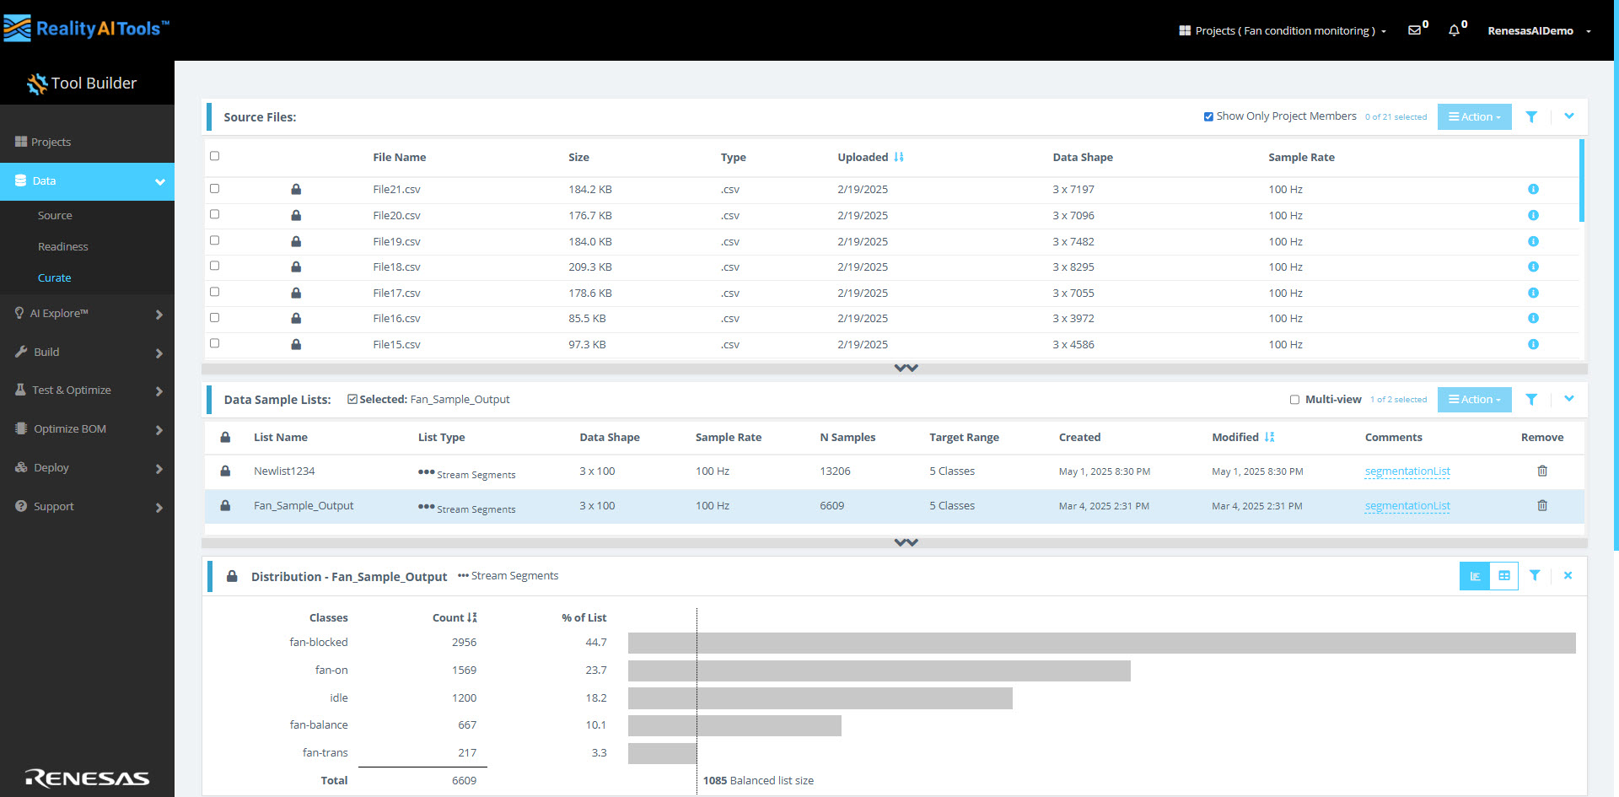This screenshot has width=1619, height=797.
Task: Delete Fan_Sample_Output using trash icon
Action: coord(1541,505)
